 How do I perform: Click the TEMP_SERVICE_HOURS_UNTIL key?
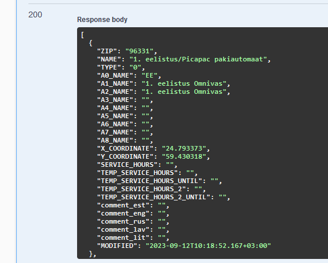150,181
